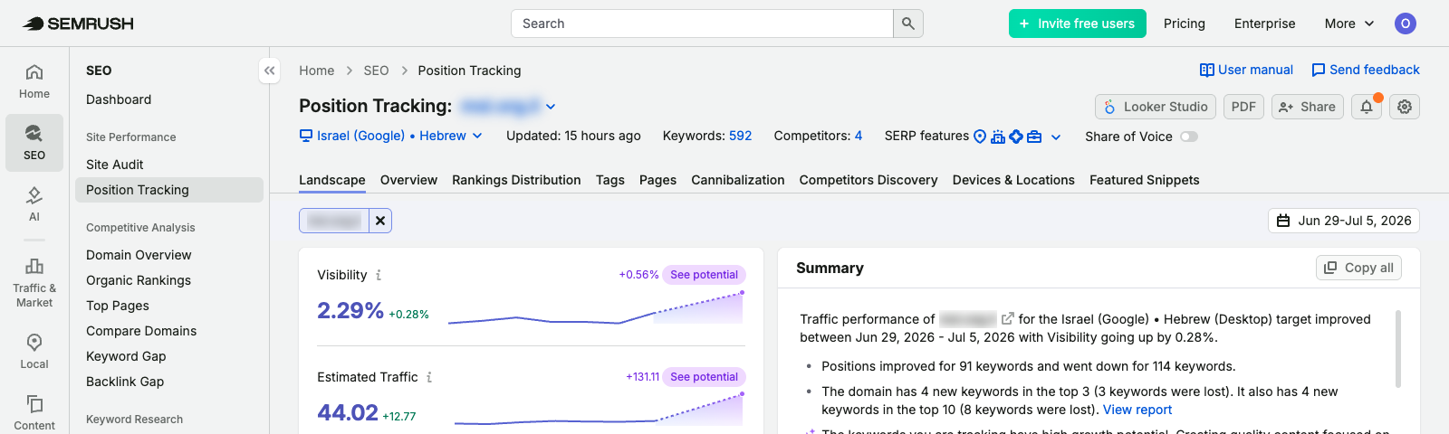1449x434 pixels.
Task: Click Send feedback link
Action: click(1366, 70)
